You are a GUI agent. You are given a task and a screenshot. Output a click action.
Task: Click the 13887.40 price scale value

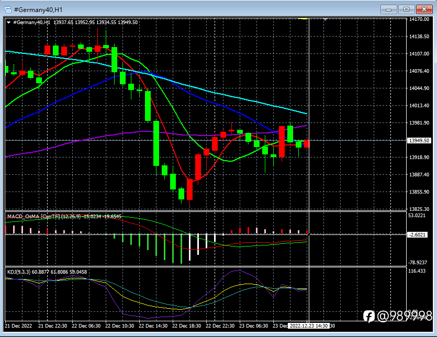[419, 174]
